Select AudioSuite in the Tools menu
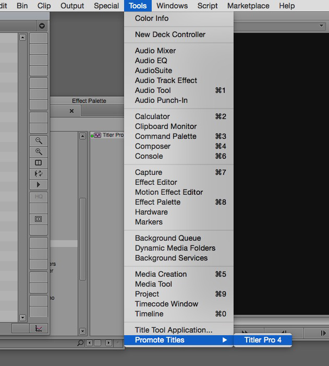This screenshot has height=366, width=329. 179,70
